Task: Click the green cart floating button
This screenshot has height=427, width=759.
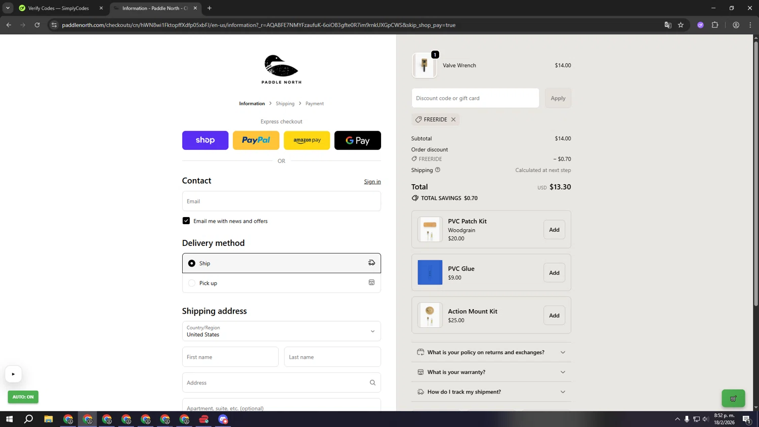Action: coord(733,399)
